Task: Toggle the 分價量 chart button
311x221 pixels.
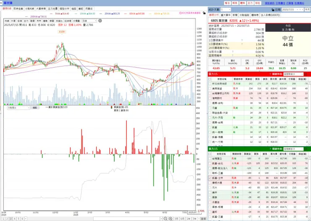Action: click(x=76, y=21)
